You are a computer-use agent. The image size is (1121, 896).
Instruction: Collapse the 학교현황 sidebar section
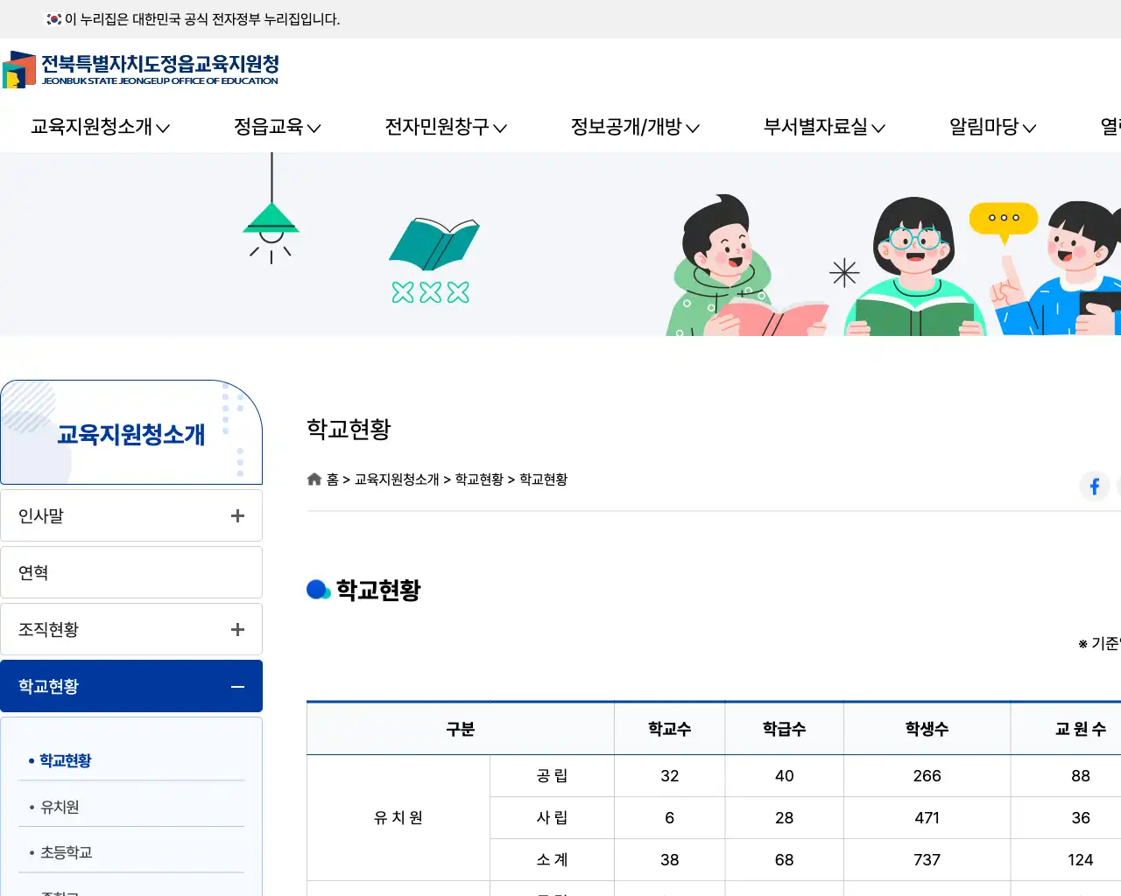[x=236, y=686]
